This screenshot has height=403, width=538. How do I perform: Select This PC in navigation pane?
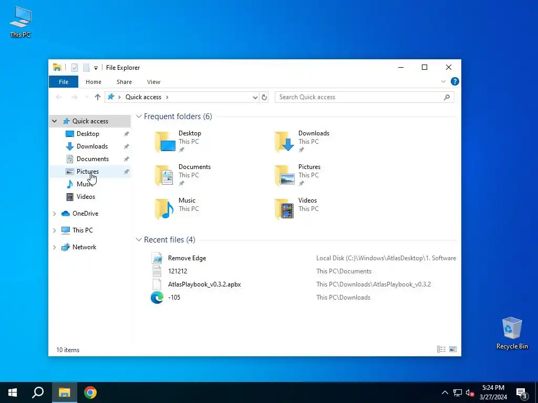(82, 230)
